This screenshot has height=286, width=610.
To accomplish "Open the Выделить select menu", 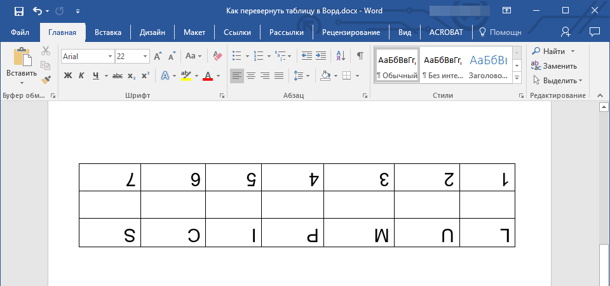I will click(557, 81).
